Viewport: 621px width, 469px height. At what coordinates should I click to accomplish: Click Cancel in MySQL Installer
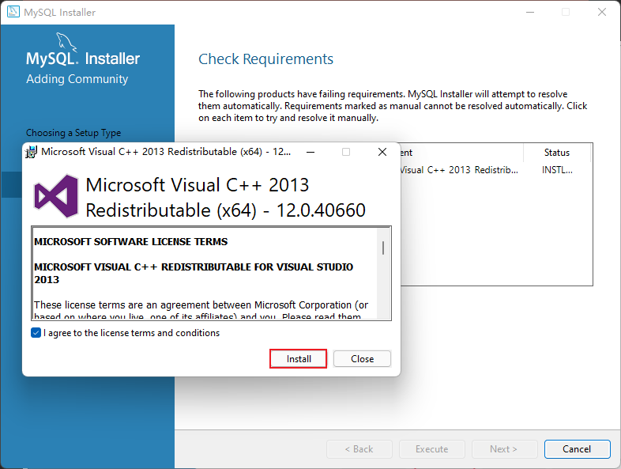pos(577,449)
